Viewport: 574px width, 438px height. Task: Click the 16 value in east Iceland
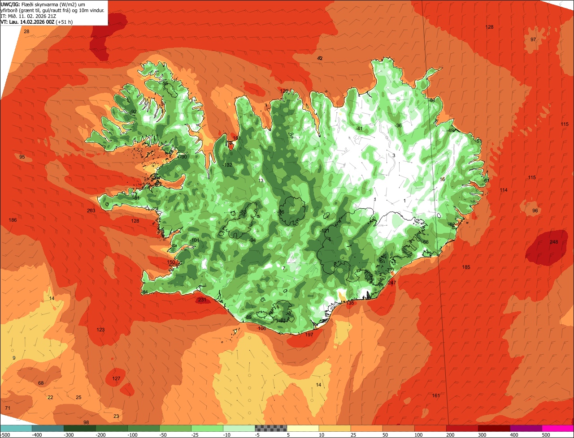[442, 179]
